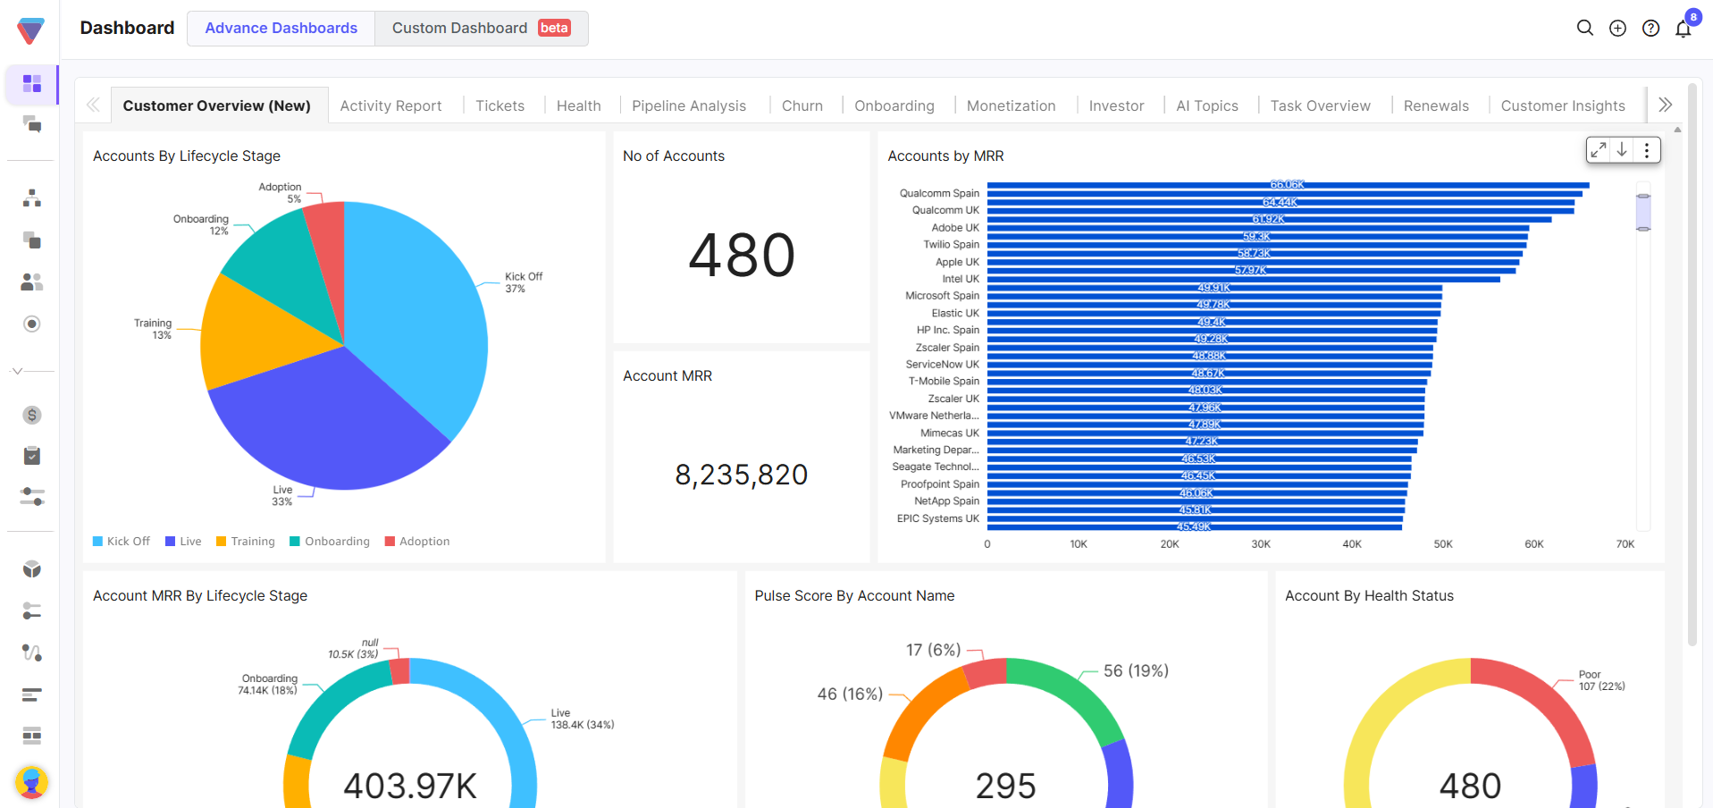
Task: Expand the Accounts by MRR chart to fullscreen
Action: [1599, 149]
